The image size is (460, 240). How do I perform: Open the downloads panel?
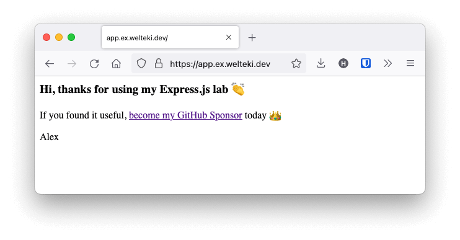[x=321, y=63]
